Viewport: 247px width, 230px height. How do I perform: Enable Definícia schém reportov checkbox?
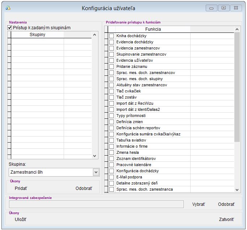pos(111,128)
